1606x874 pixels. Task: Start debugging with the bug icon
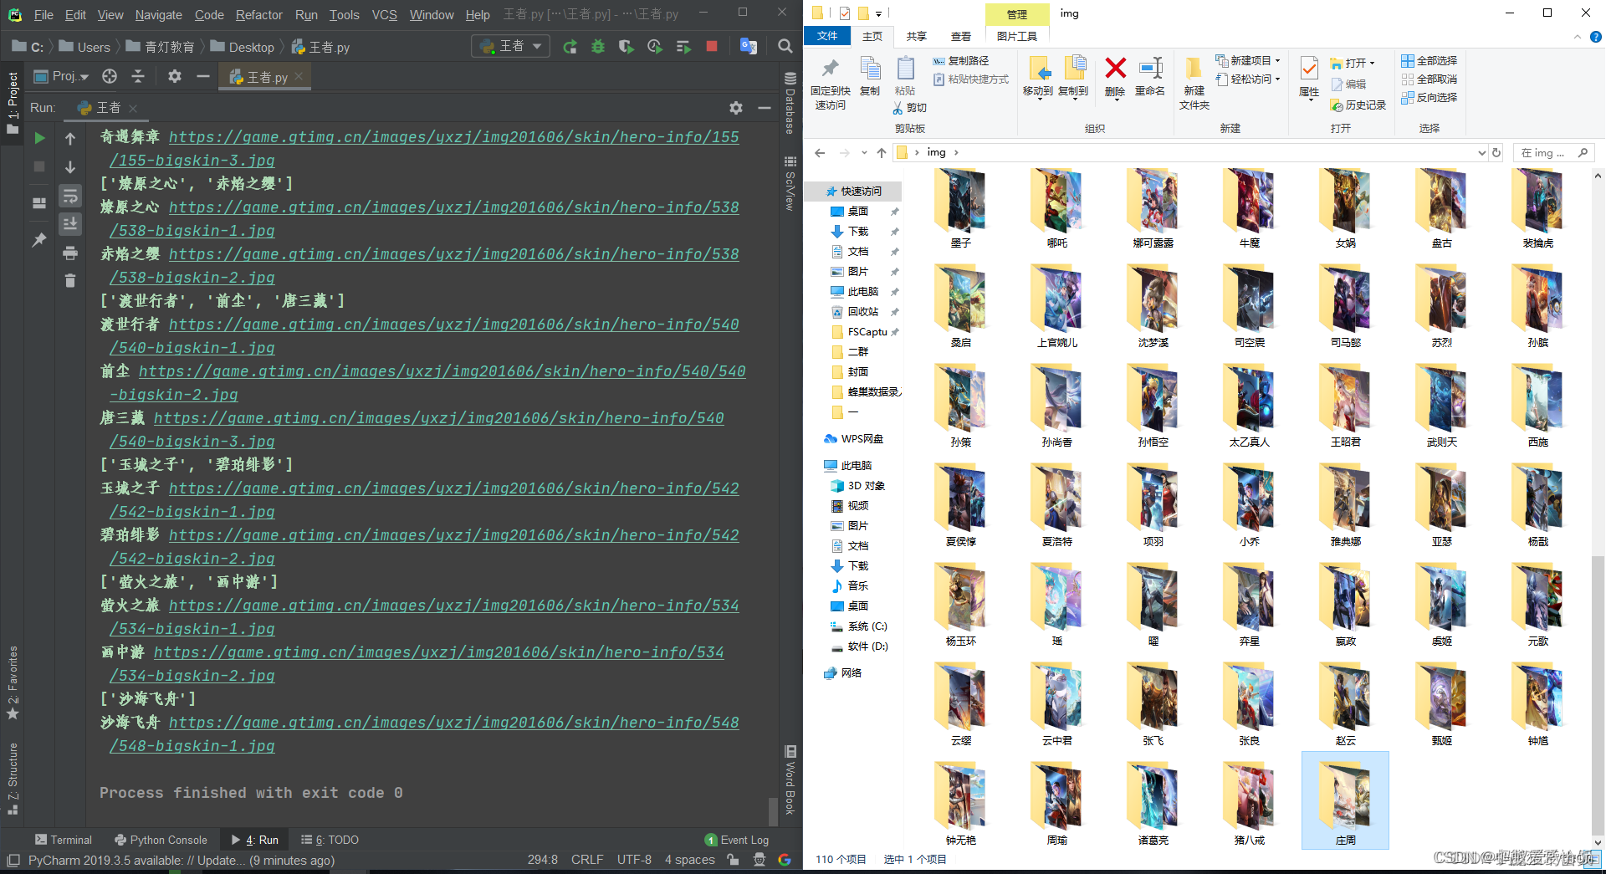(598, 47)
